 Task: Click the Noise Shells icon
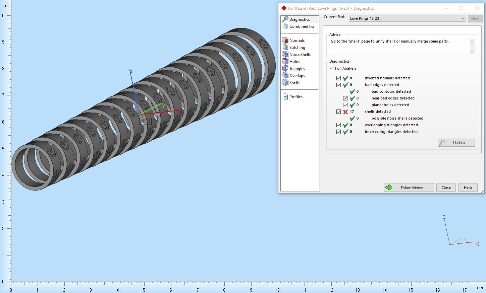coord(285,54)
